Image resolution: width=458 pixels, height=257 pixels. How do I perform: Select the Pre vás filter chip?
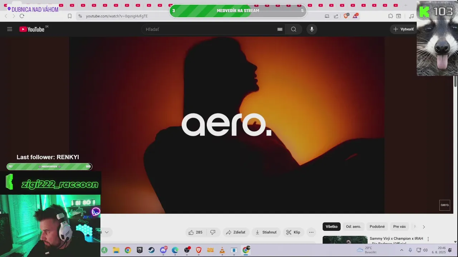point(399,227)
